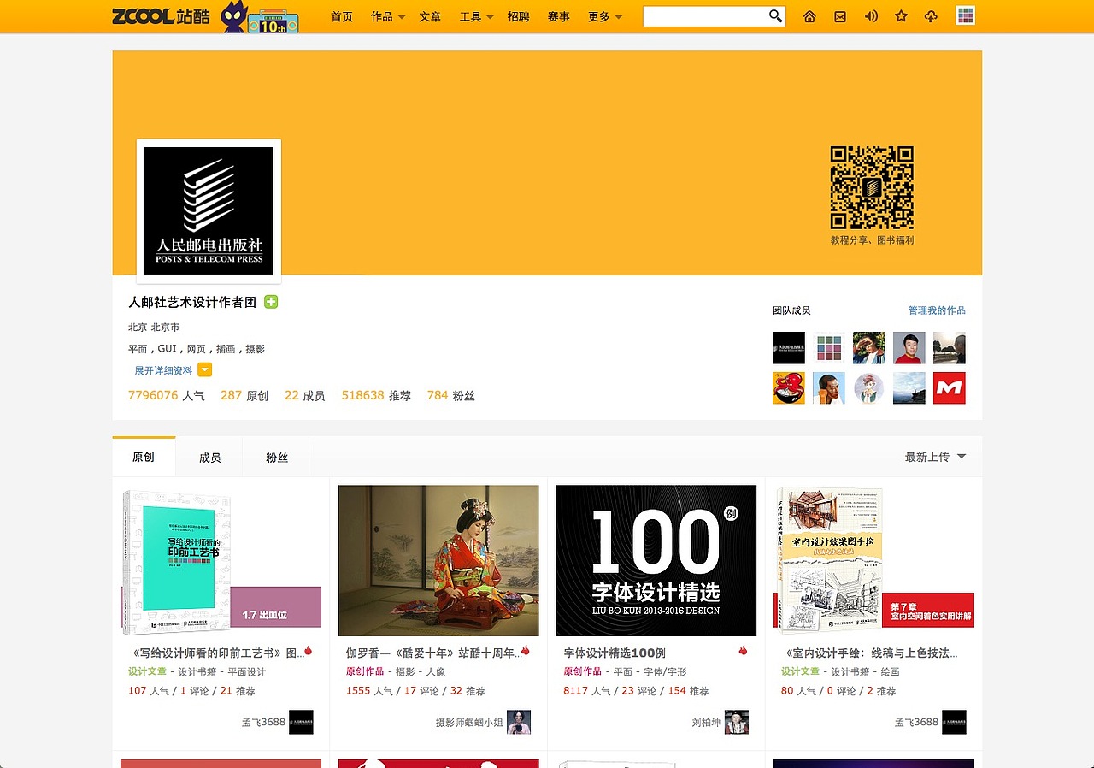The image size is (1094, 768).
Task: Click the QR code image
Action: [872, 188]
